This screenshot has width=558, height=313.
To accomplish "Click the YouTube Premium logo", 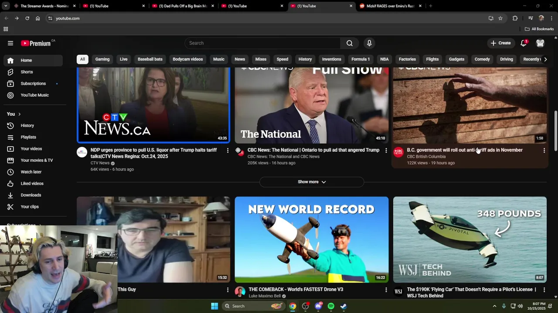I will (x=37, y=43).
